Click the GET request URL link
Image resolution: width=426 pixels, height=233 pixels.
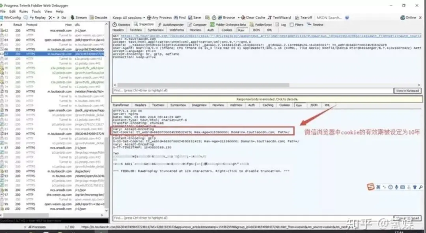point(271,36)
